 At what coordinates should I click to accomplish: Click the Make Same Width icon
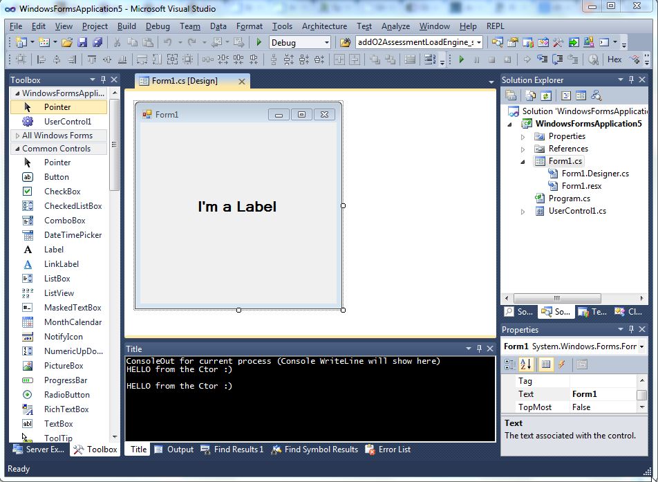[x=142, y=59]
